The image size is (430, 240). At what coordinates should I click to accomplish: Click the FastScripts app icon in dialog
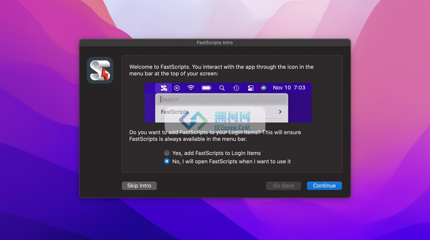coord(100,70)
